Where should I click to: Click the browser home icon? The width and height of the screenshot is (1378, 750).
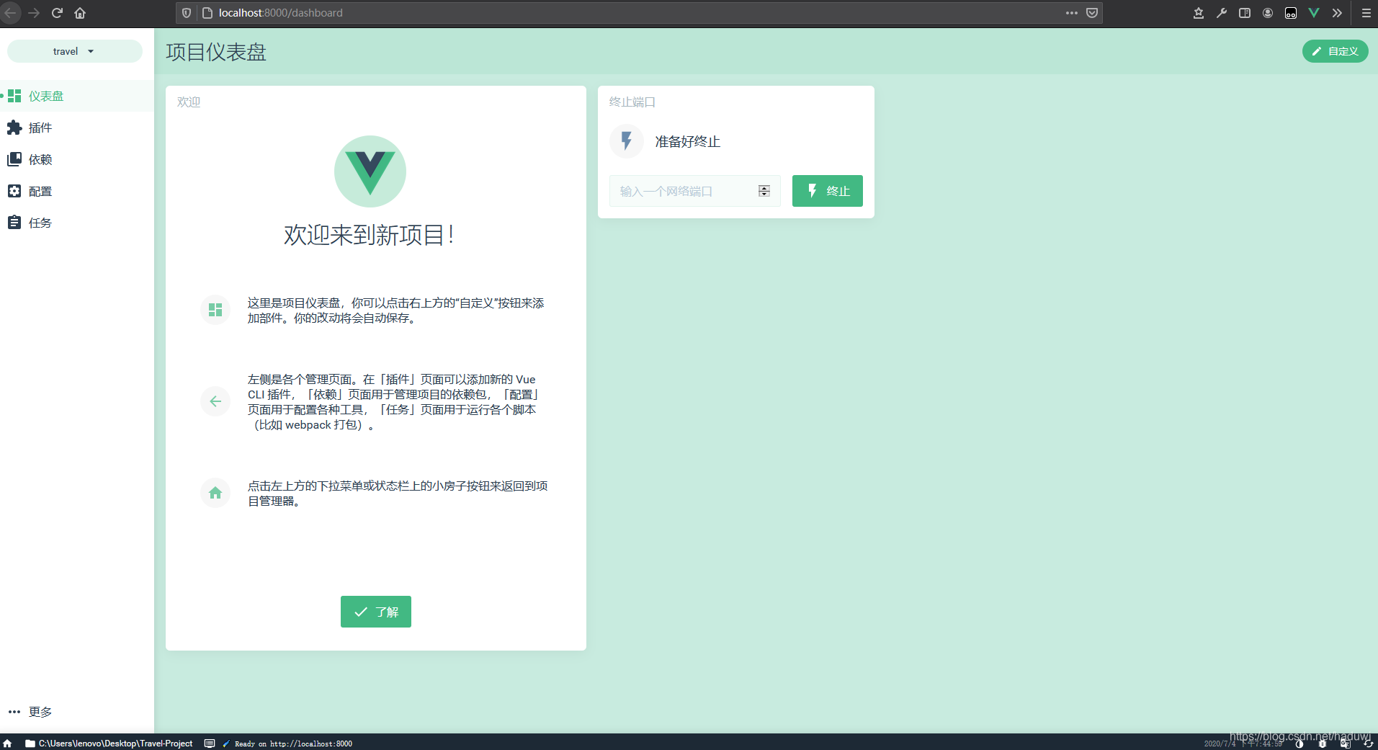click(80, 13)
